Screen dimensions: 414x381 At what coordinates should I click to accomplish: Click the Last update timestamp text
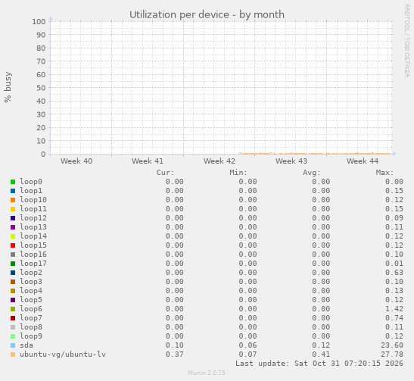319,364
